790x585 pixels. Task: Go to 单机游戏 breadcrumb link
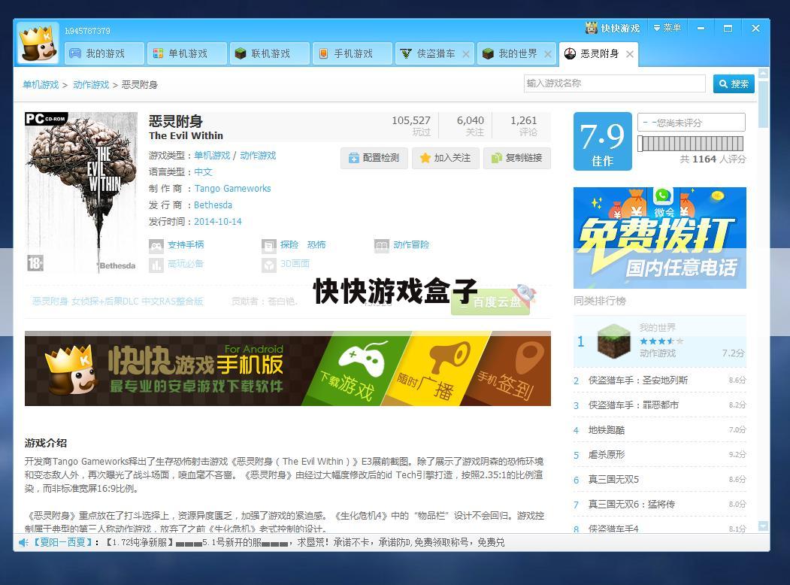(41, 85)
